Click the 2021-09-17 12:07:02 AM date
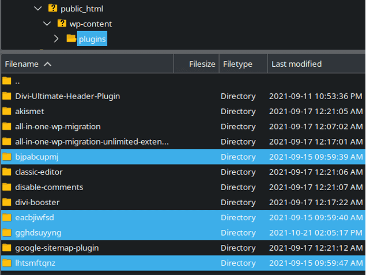The height and width of the screenshot is (276, 366). coord(316,126)
